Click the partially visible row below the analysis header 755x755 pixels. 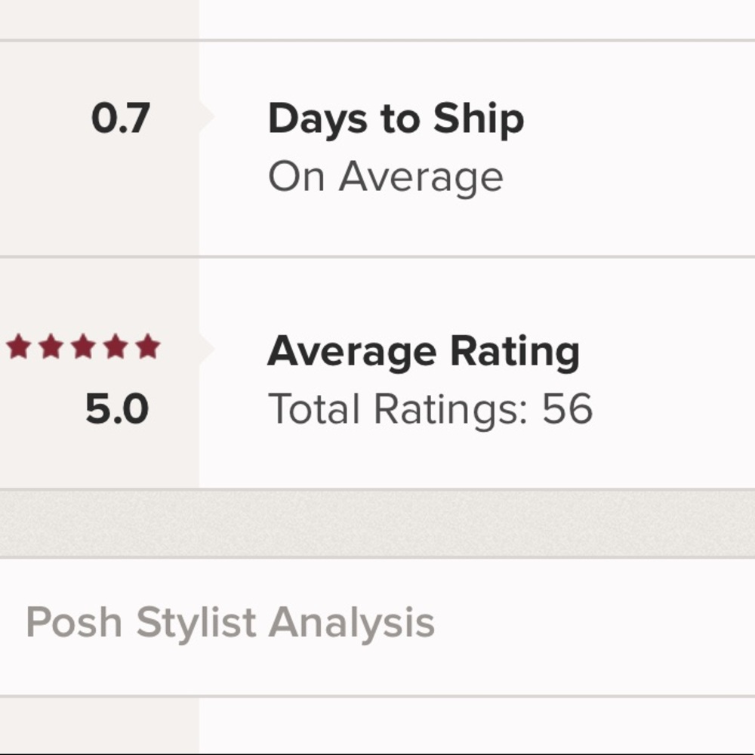point(377,729)
